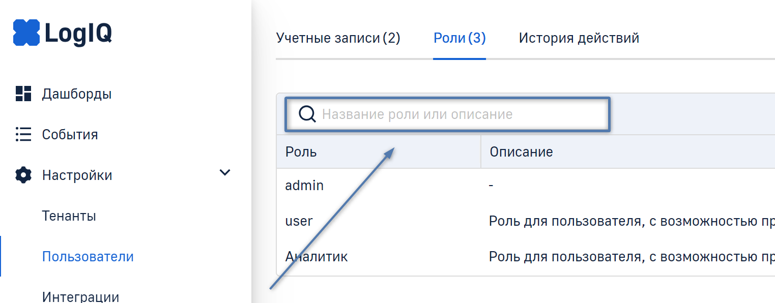Viewport: 775px width, 303px height.
Task: Select the Роли tab
Action: (x=459, y=38)
